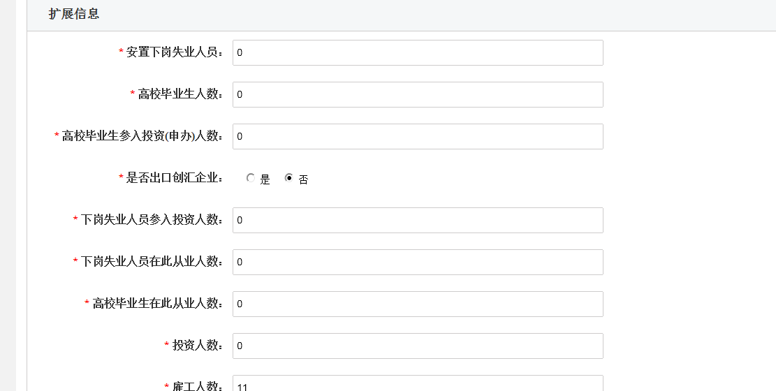Screen dimensions: 776x391
Task: Click the 安置下岗失业人员 label text
Action: (175, 52)
